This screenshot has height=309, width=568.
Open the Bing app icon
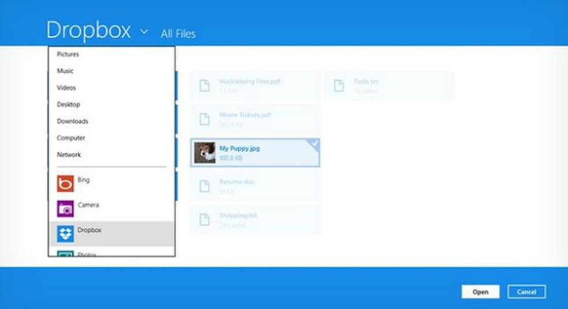click(65, 183)
